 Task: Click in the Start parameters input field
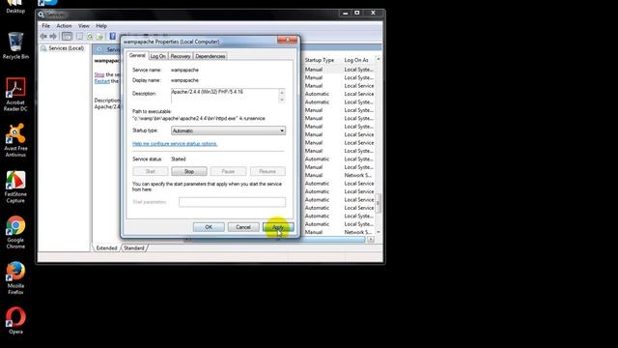[x=232, y=202]
